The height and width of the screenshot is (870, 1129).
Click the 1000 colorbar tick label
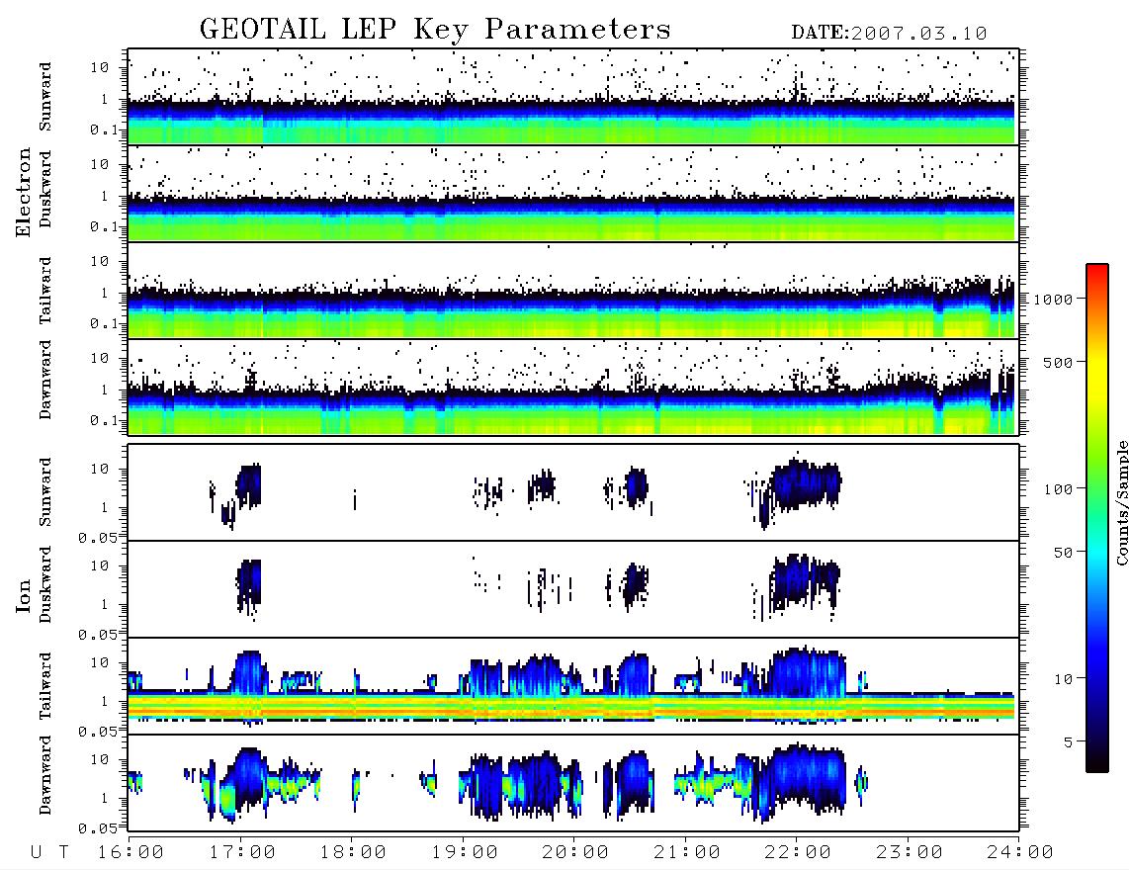[1053, 300]
